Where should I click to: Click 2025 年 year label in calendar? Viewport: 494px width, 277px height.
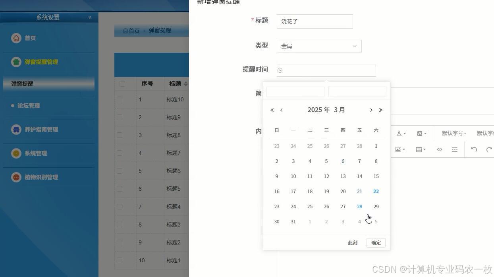point(318,110)
